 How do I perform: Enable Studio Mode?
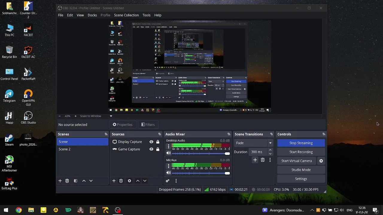(x=301, y=170)
